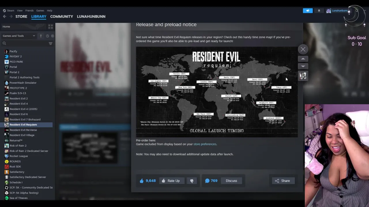Select Resident Evil Requiem entry
The image size is (369, 207).
tap(27, 124)
